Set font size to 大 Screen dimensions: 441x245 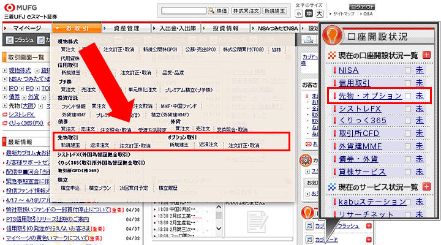click(319, 13)
